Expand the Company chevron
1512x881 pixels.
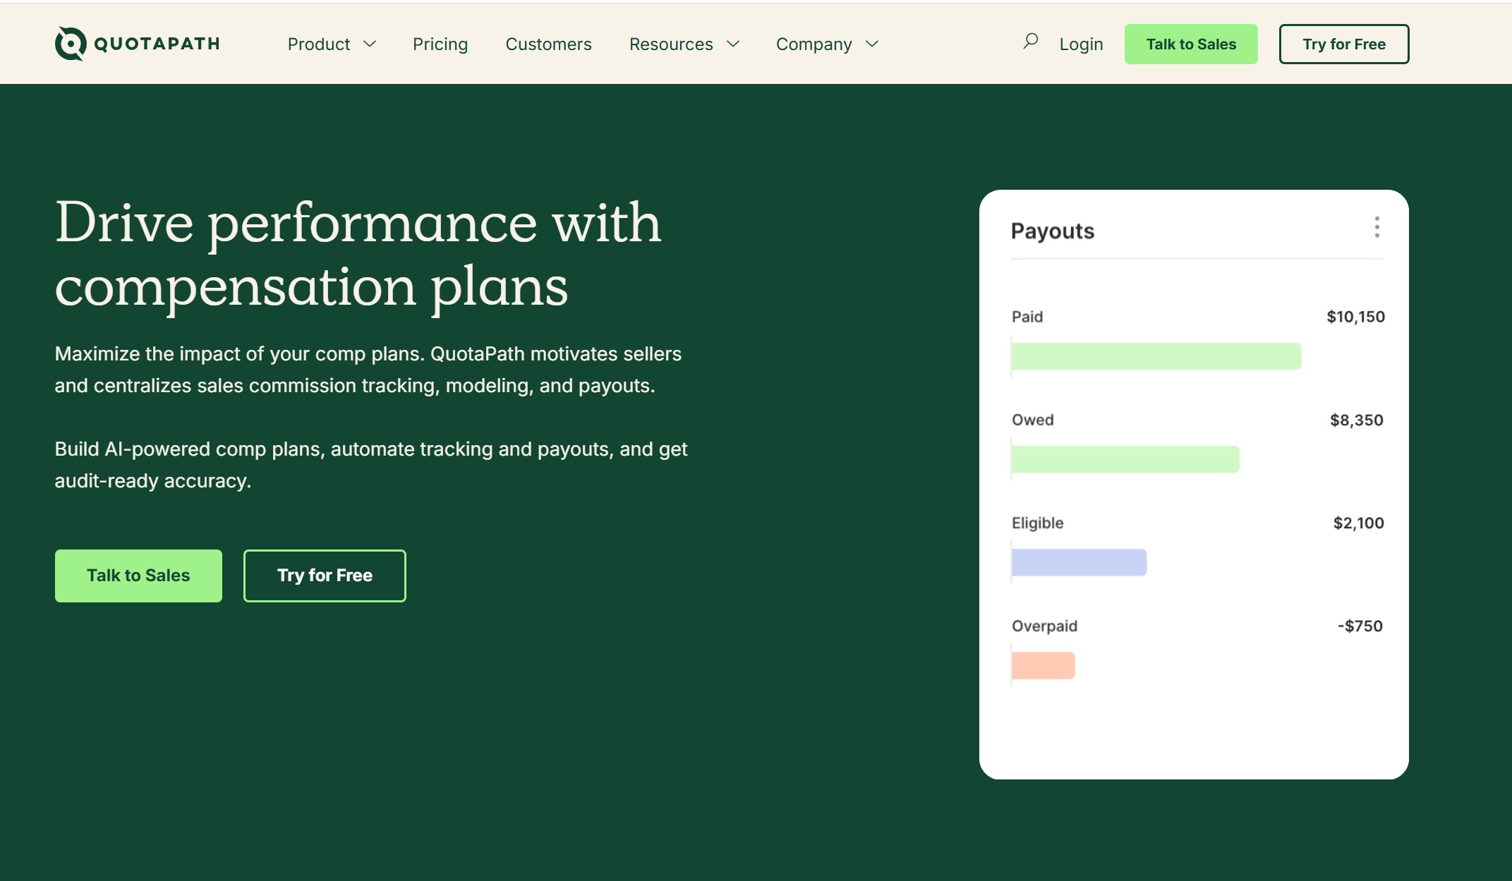click(x=872, y=44)
